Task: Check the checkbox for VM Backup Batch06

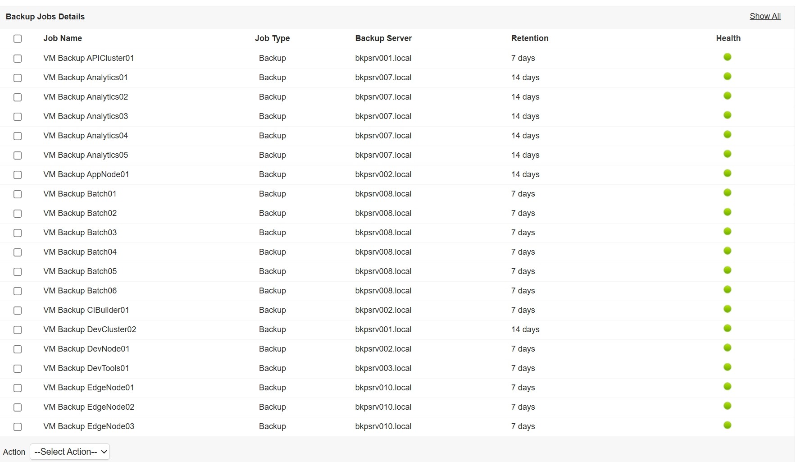Action: 18,291
